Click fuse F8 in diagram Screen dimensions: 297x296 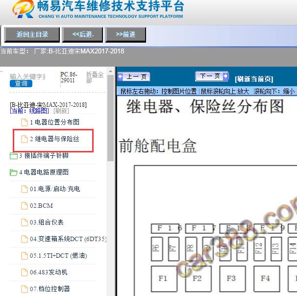click(x=191, y=249)
